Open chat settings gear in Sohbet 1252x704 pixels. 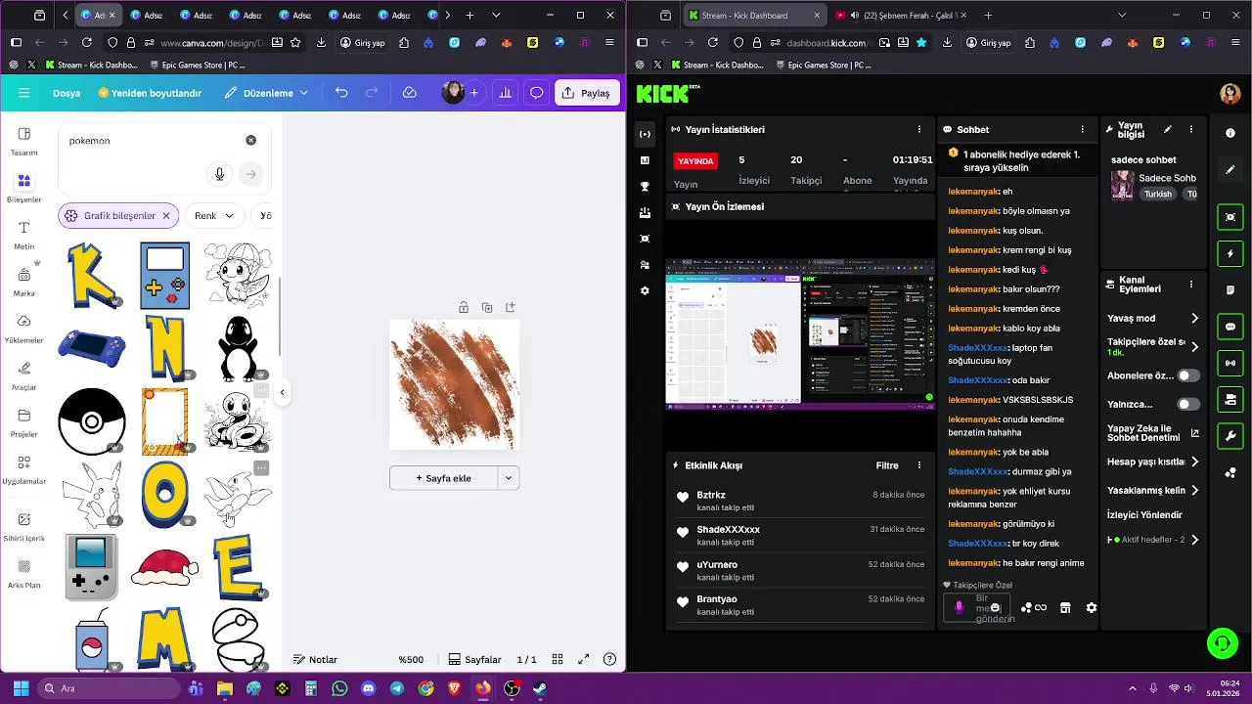[1092, 607]
